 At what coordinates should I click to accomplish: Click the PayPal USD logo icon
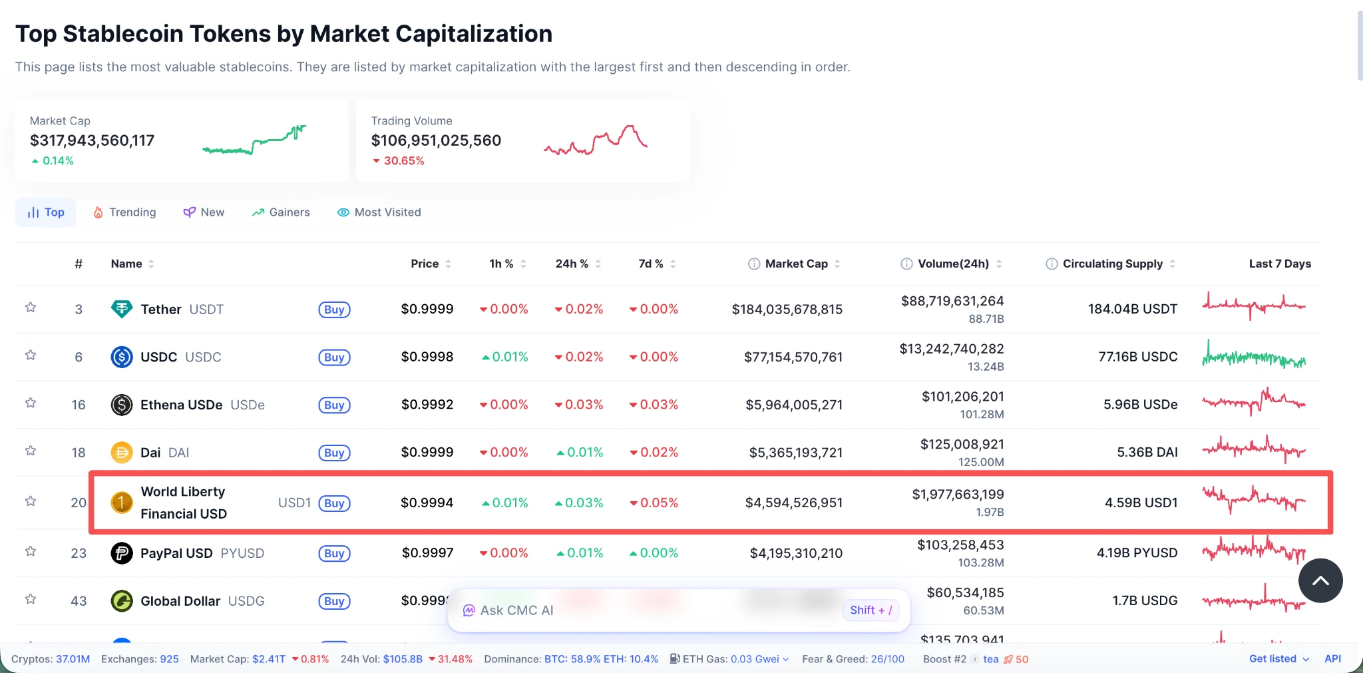click(x=121, y=553)
